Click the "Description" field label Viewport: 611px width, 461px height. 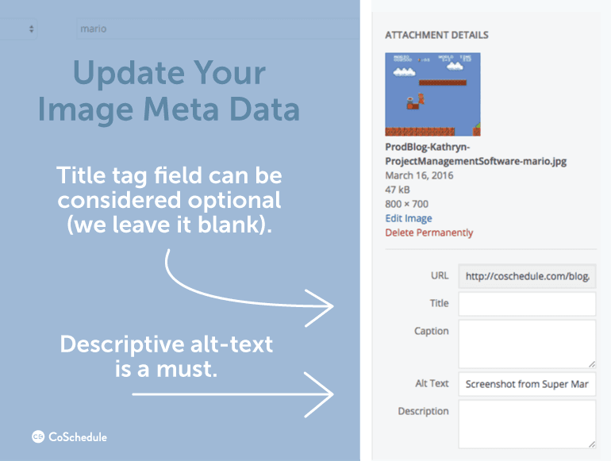pyautogui.click(x=423, y=411)
